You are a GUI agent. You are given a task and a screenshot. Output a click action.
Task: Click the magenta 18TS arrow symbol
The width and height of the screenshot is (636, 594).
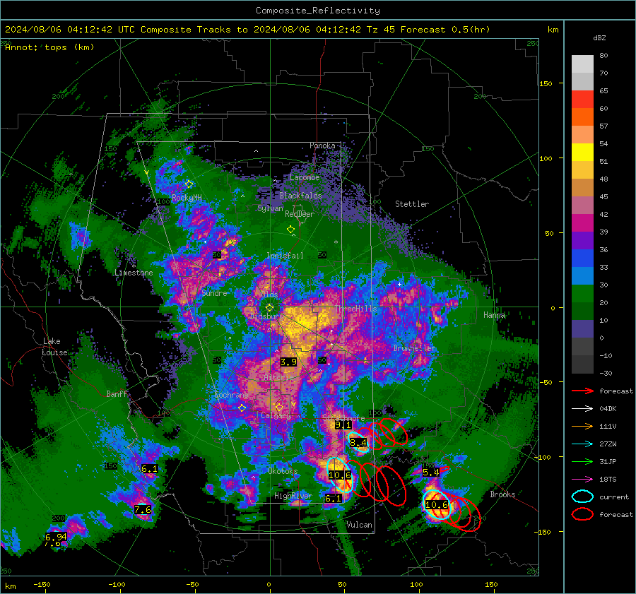582,480
